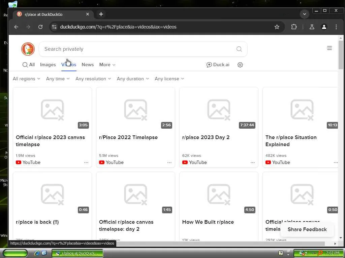Click thumbnail of the 0:46 video
This screenshot has width=345, height=258.
point(52,194)
